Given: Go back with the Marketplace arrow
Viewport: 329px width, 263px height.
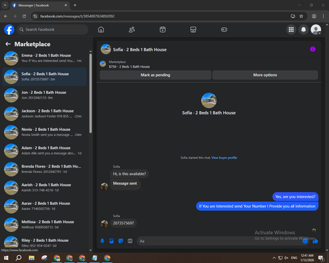Looking at the screenshot, I should [x=8, y=44].
